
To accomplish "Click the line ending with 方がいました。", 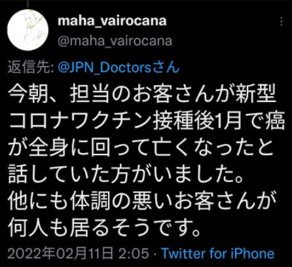I will (x=126, y=175).
